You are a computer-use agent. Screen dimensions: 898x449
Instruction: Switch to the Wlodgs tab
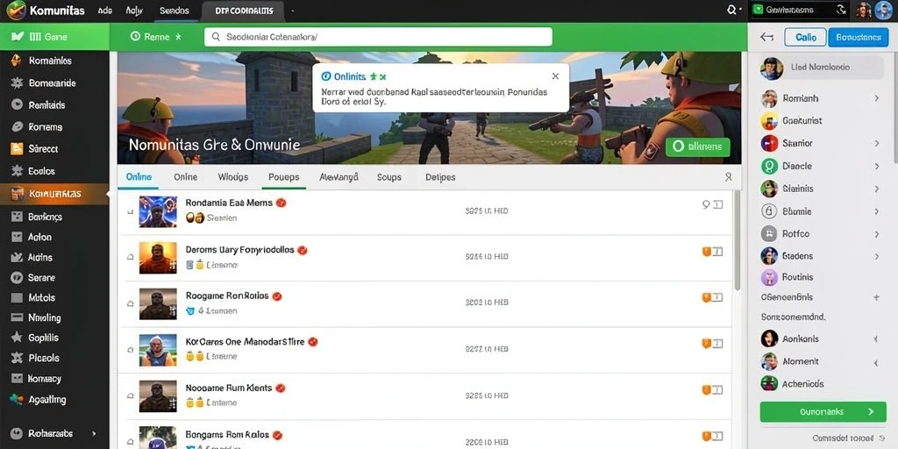233,177
